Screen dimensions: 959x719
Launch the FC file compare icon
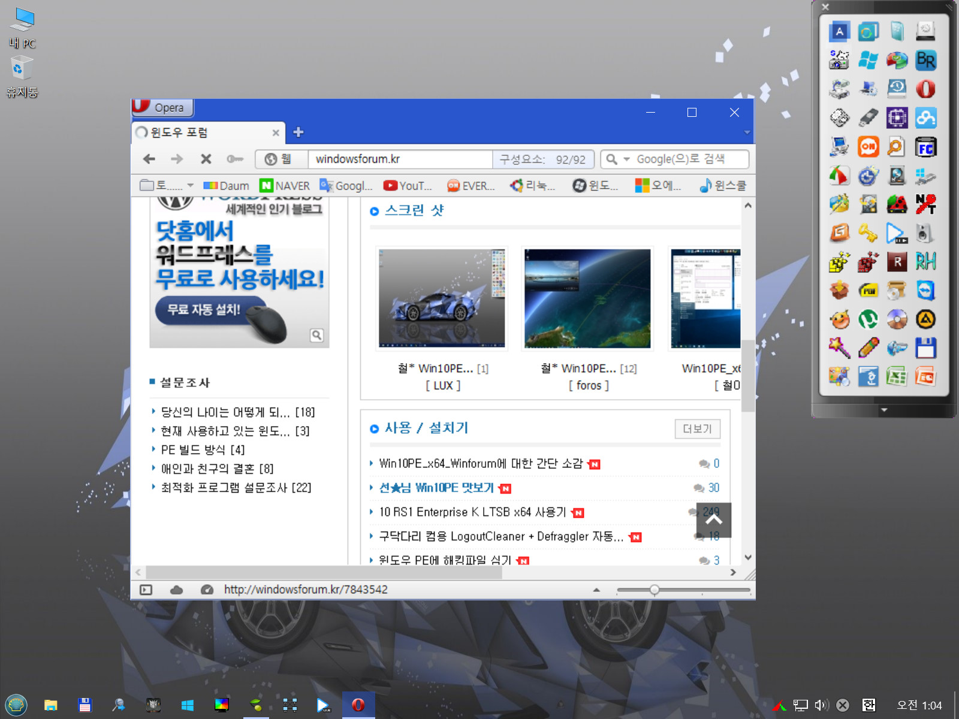coord(925,147)
